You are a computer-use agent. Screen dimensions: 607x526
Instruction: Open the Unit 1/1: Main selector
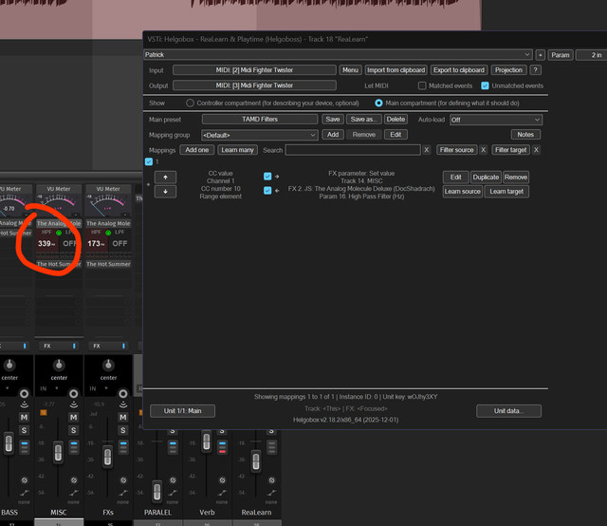pyautogui.click(x=182, y=411)
